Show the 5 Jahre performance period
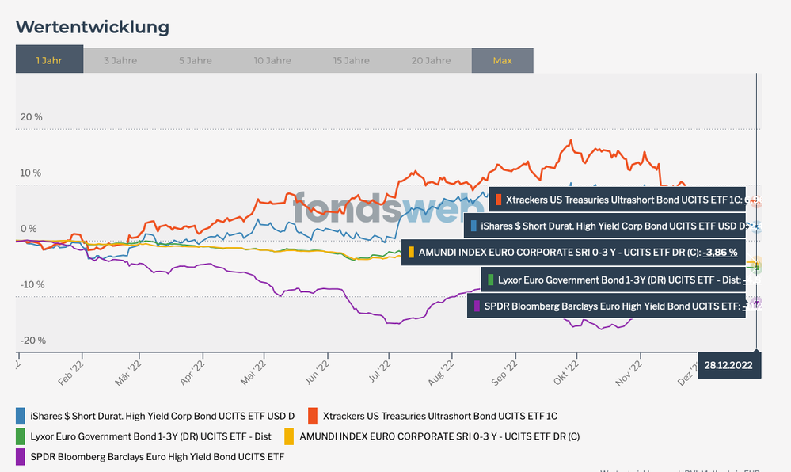Screen dimensions: 791x472 pos(195,60)
